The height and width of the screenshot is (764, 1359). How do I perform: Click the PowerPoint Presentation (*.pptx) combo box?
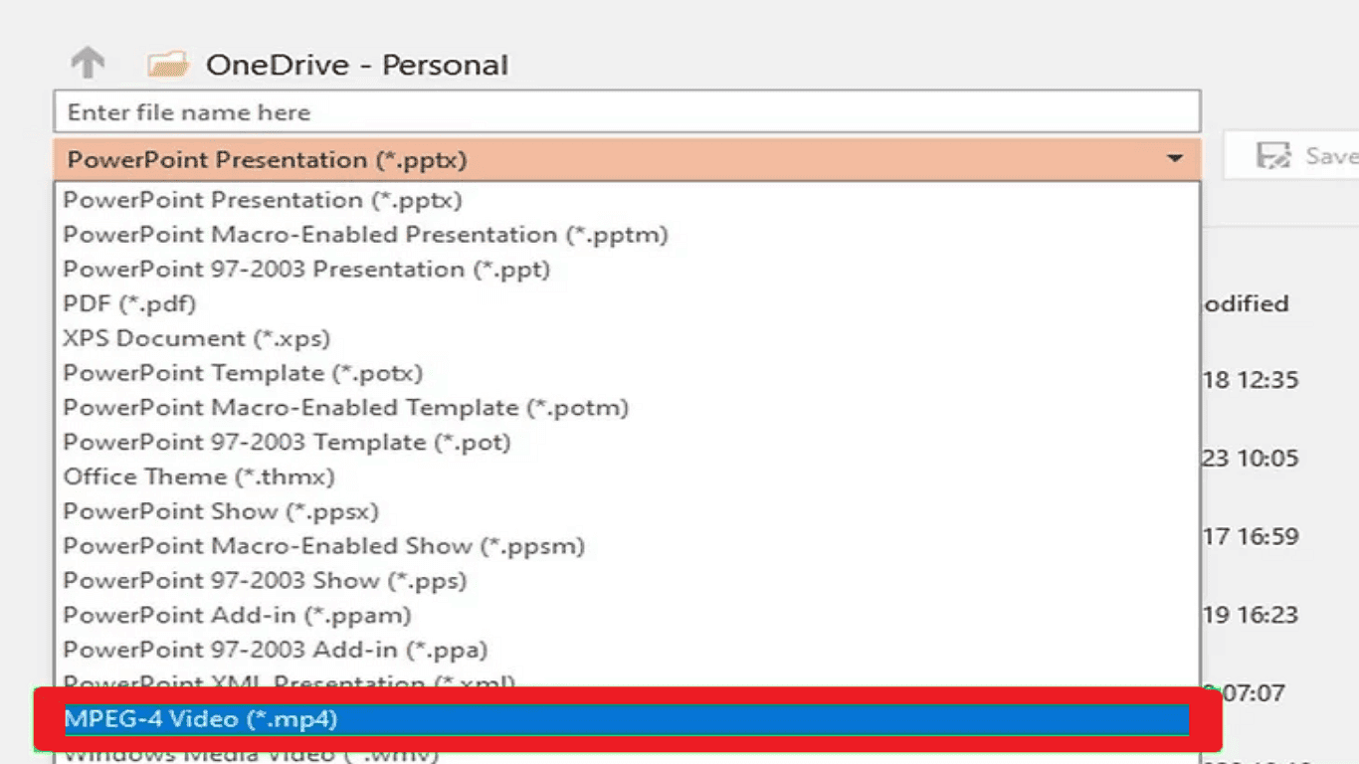[x=627, y=159]
